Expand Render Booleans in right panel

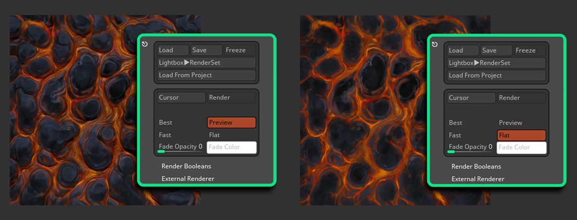(477, 166)
